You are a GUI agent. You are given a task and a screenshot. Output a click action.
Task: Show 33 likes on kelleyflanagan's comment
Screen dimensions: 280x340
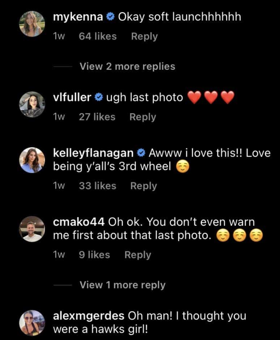[x=98, y=186]
